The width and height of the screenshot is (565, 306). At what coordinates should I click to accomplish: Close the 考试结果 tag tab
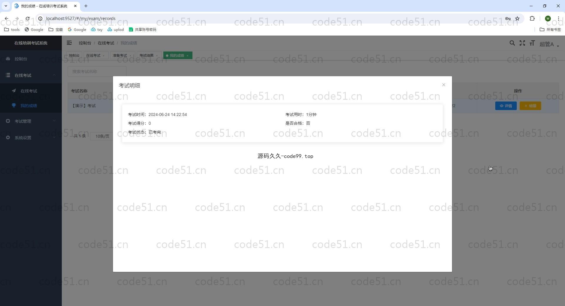tap(157, 56)
